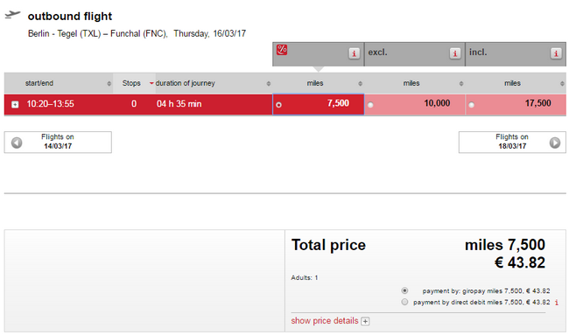The height and width of the screenshot is (335, 569).
Task: Click the Berlin - Tegel to Funchal route text
Action: [98, 34]
